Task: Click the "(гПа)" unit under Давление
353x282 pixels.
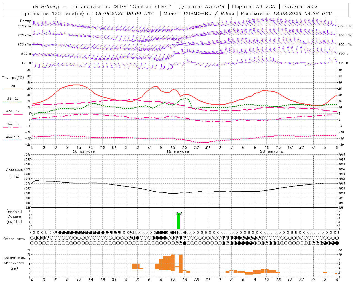Action: point(14,177)
